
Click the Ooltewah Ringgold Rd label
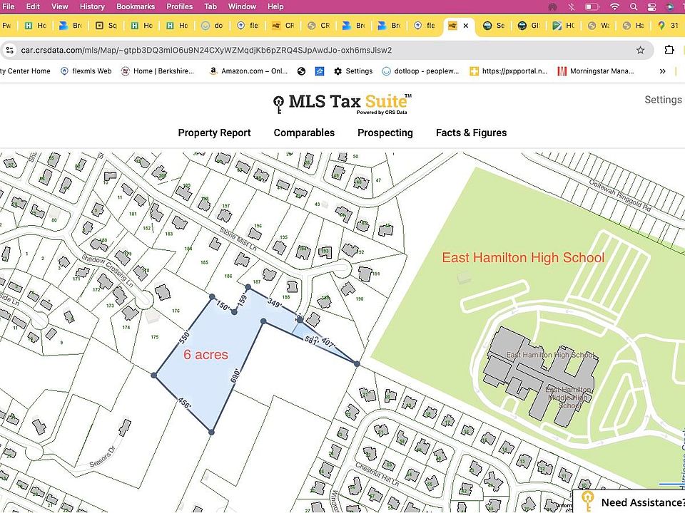pos(619,195)
